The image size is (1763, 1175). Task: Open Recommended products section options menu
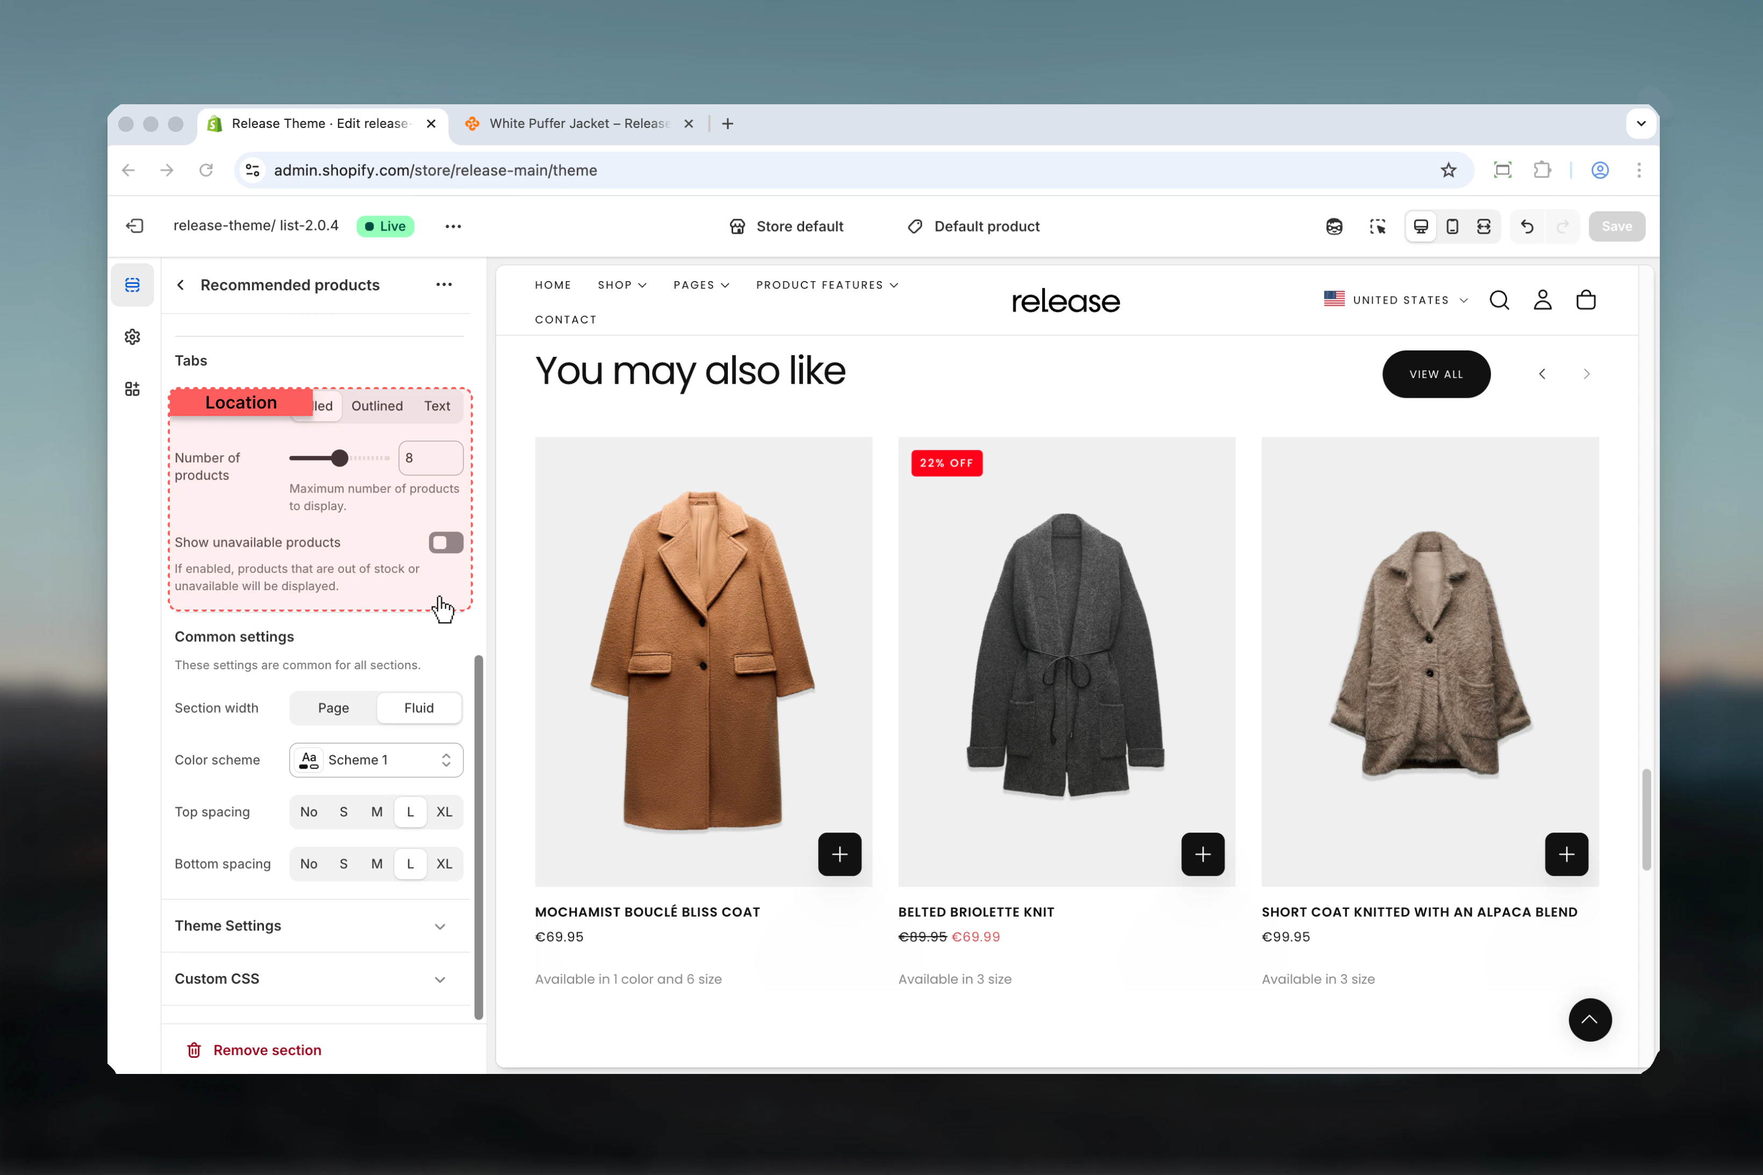[x=443, y=285]
